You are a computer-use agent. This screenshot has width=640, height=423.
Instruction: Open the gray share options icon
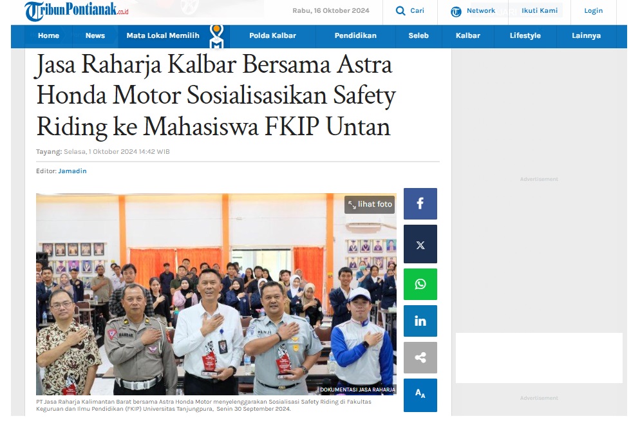[420, 358]
